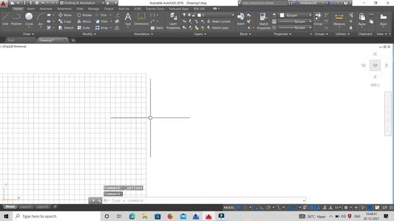Screen dimensions: 394x221
Task: Switch to the Parametric ribbon tab
Action: (x=64, y=9)
